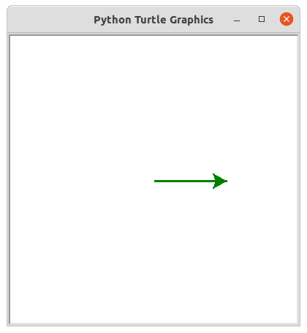Click the word Graphics in the title bar
Image resolution: width=307 pixels, height=333 pixels.
(192, 20)
